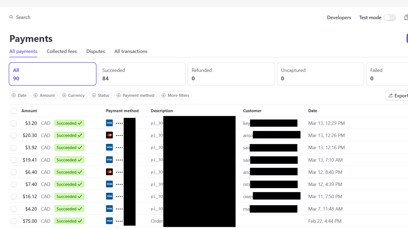Screen dimensions: 408x229
Task: Click the Succeeded badge for $20.30 payment
Action: coord(69,135)
